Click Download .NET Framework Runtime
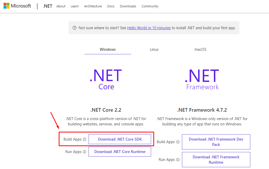The image size is (269, 169). click(x=216, y=160)
